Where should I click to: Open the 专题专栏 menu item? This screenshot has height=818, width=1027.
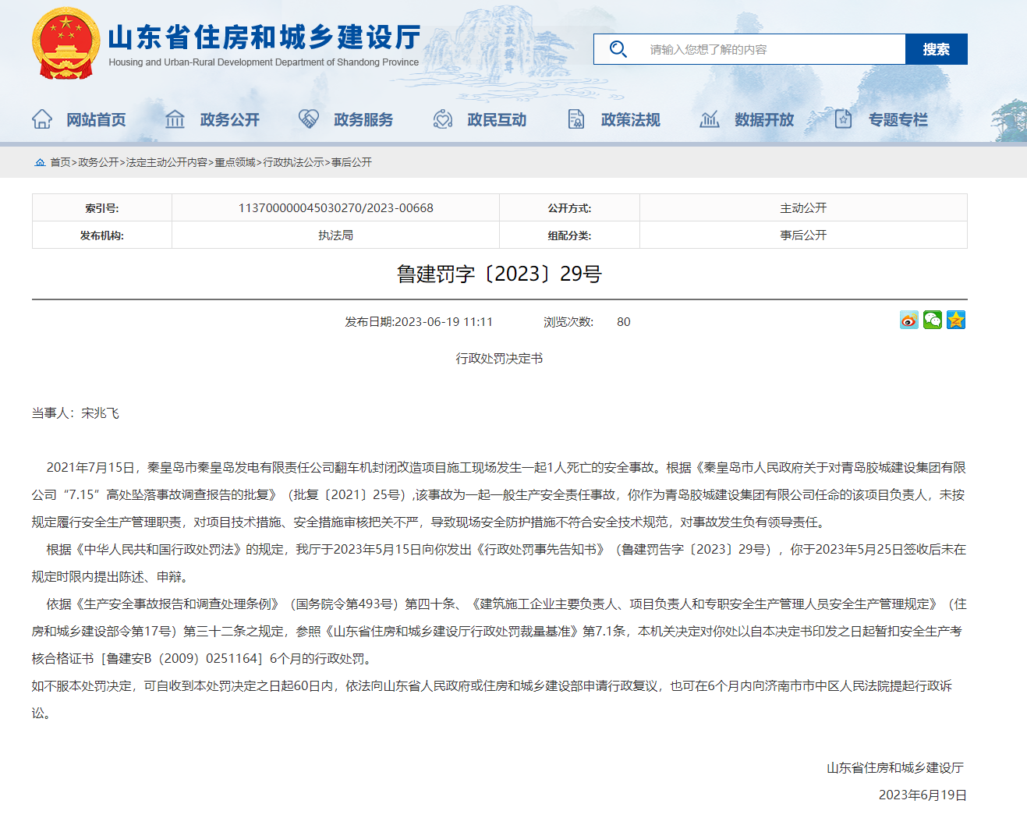click(x=898, y=119)
